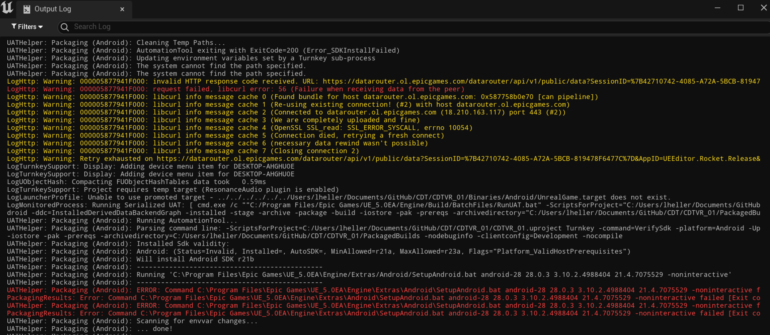Select the red libcurl error 56 line
Viewport: 770px width, 335px height.
(x=236, y=89)
